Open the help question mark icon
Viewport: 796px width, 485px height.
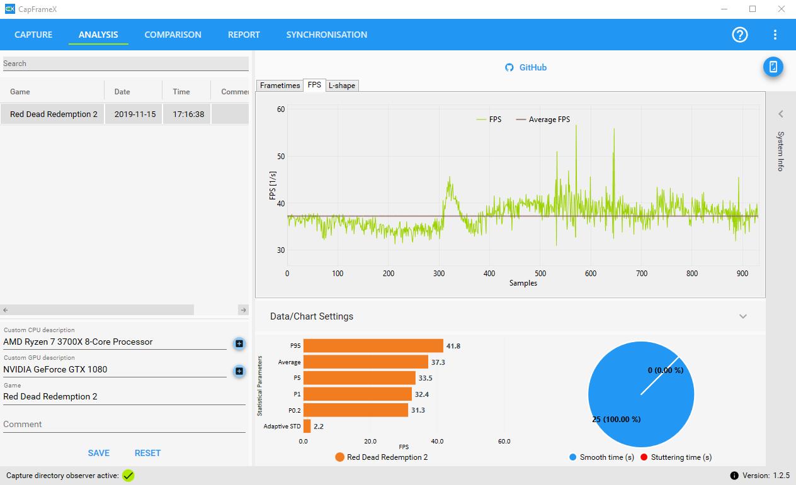pyautogui.click(x=740, y=35)
